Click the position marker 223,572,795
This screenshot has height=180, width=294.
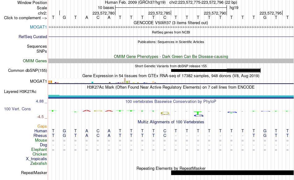coord(270,13)
